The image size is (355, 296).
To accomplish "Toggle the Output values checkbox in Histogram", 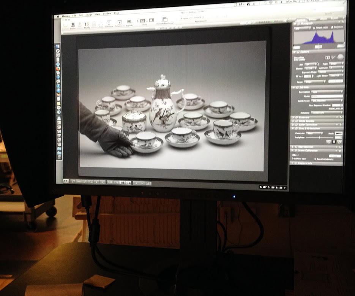I will coord(313,27).
